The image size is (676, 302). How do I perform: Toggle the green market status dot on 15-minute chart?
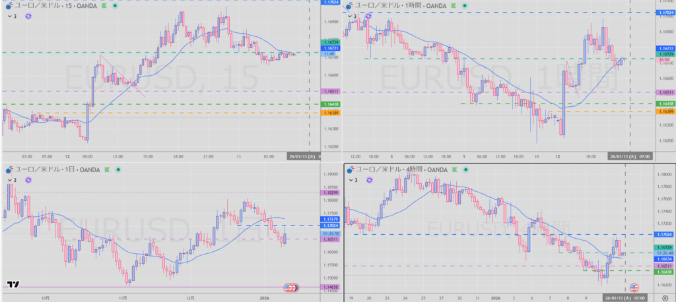115,5
